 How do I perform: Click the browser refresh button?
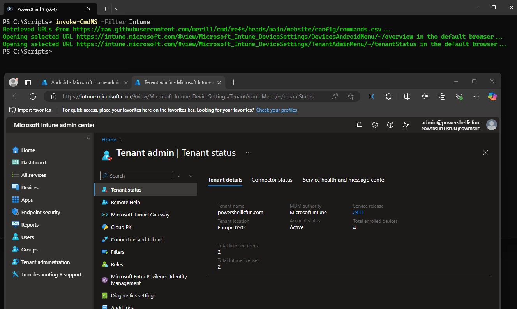tap(33, 96)
